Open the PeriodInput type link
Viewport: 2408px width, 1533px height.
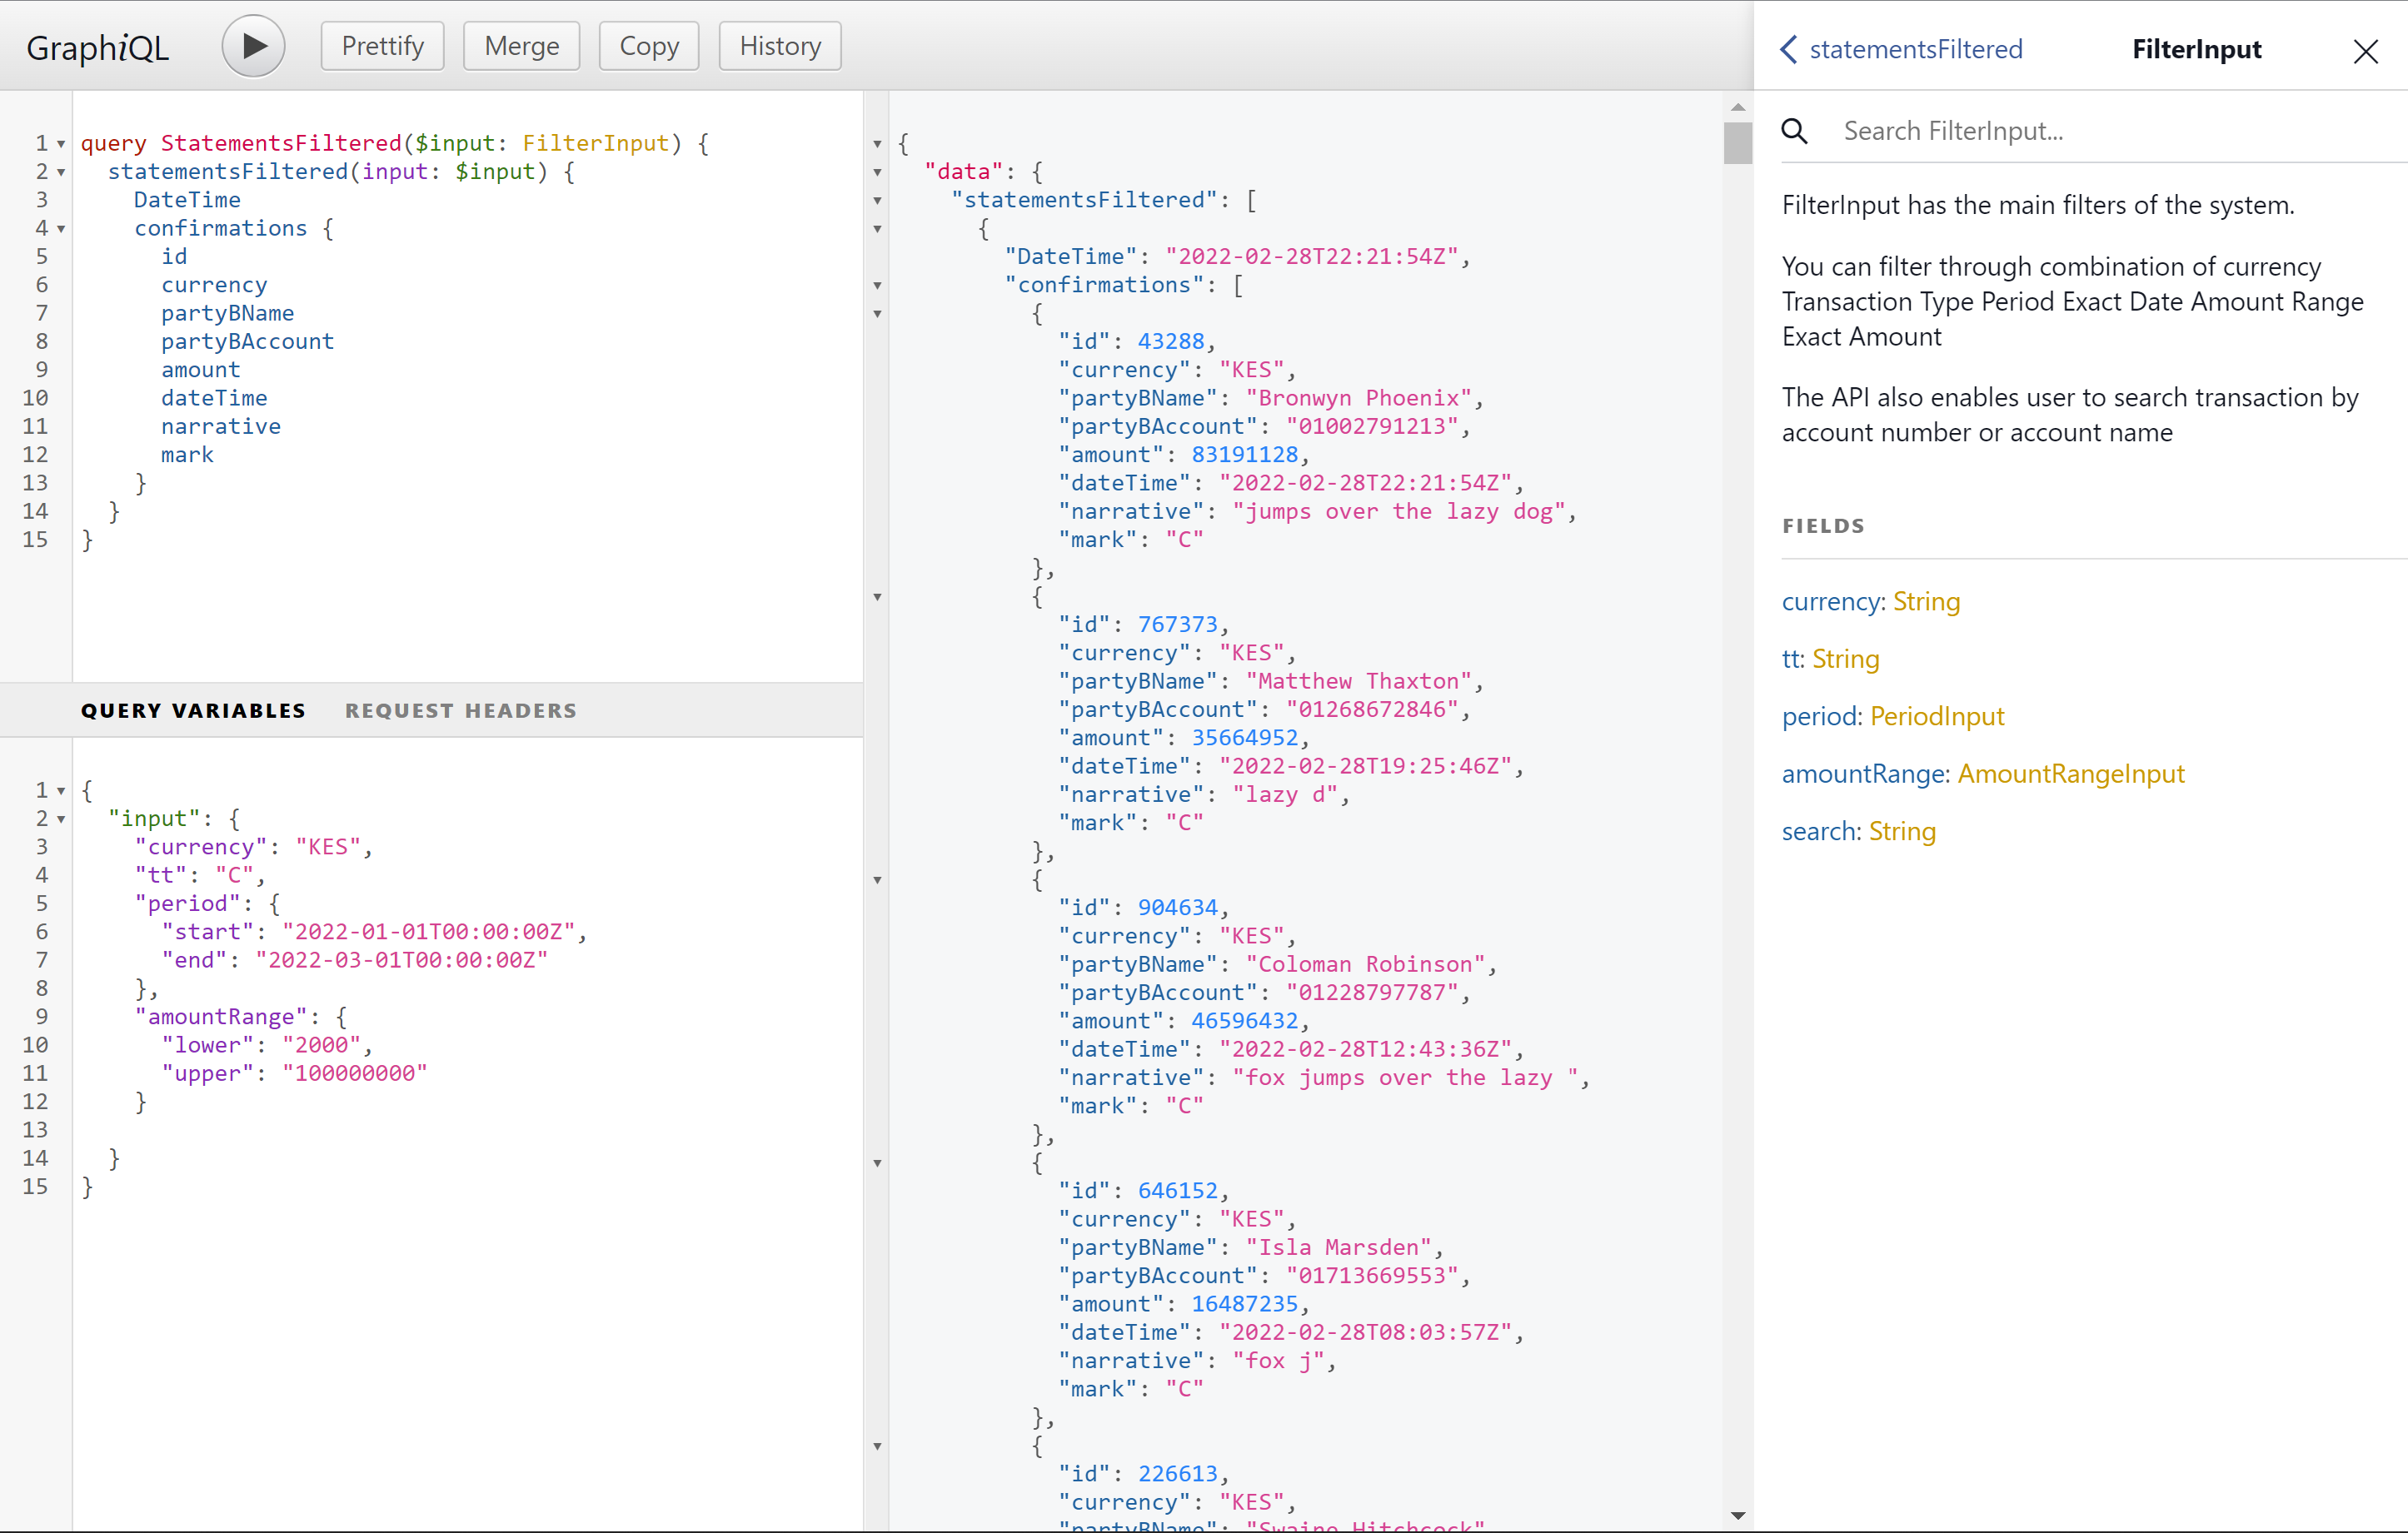pos(1937,716)
